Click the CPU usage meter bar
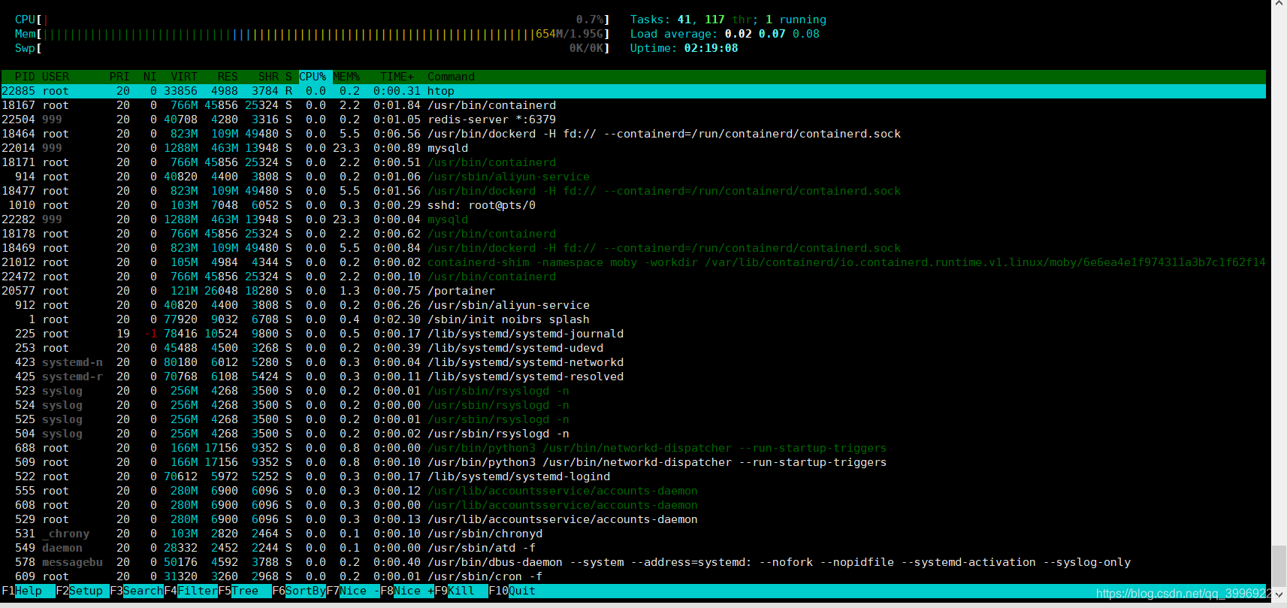Viewport: 1287px width, 608px height. tap(313, 20)
